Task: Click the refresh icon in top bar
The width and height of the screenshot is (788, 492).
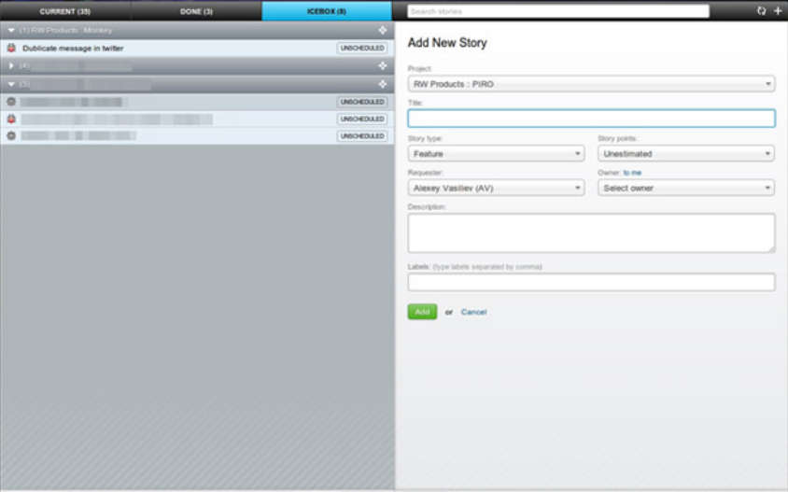Action: (x=761, y=10)
